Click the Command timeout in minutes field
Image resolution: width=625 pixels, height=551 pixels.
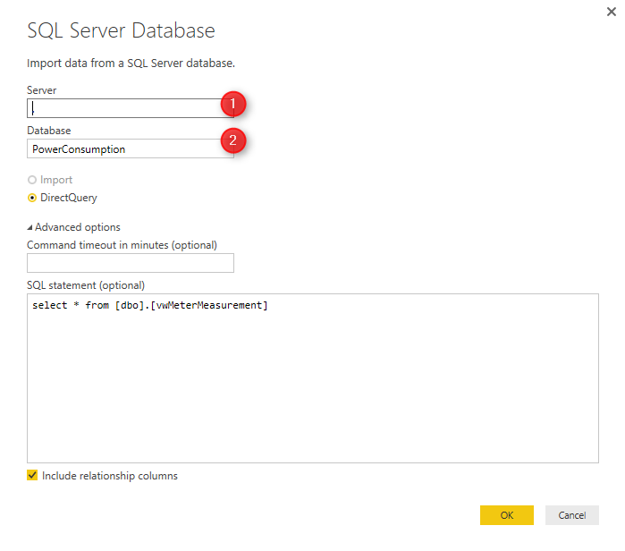click(131, 263)
